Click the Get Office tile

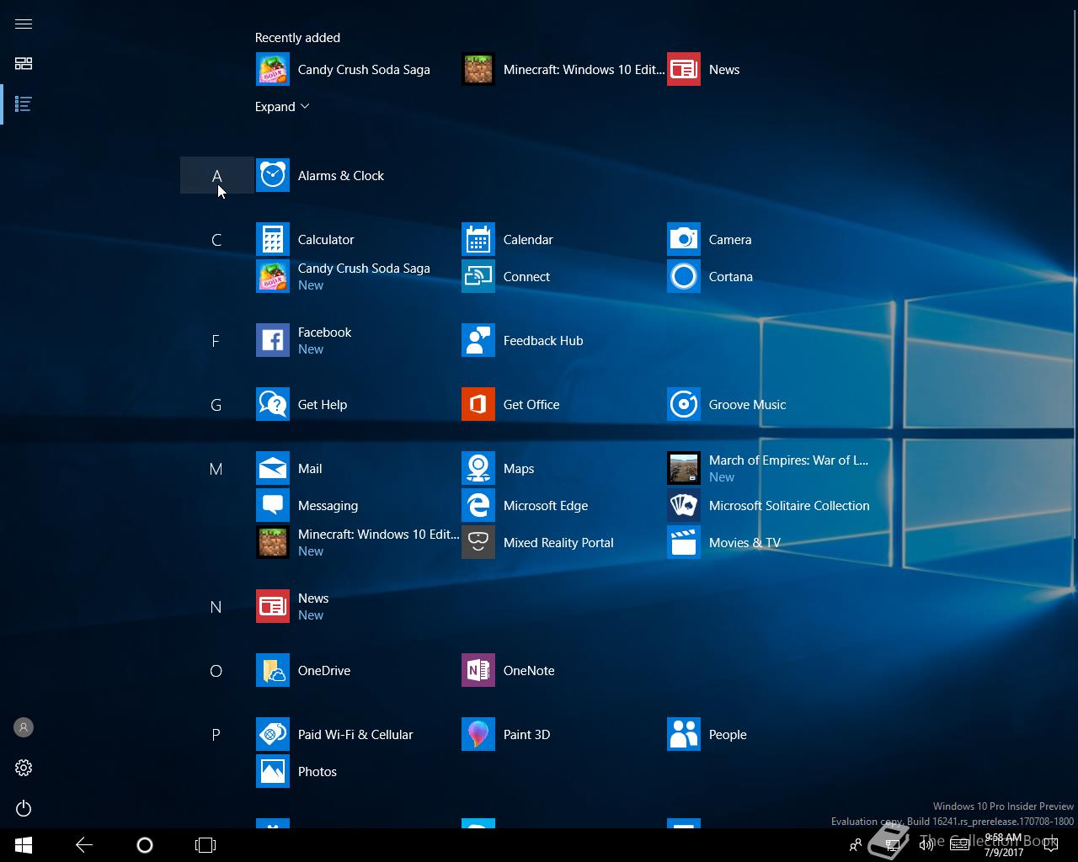click(x=562, y=404)
